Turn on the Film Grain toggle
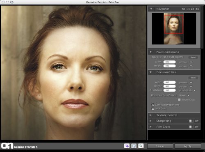This screenshot has width=205, height=152. click(x=191, y=127)
